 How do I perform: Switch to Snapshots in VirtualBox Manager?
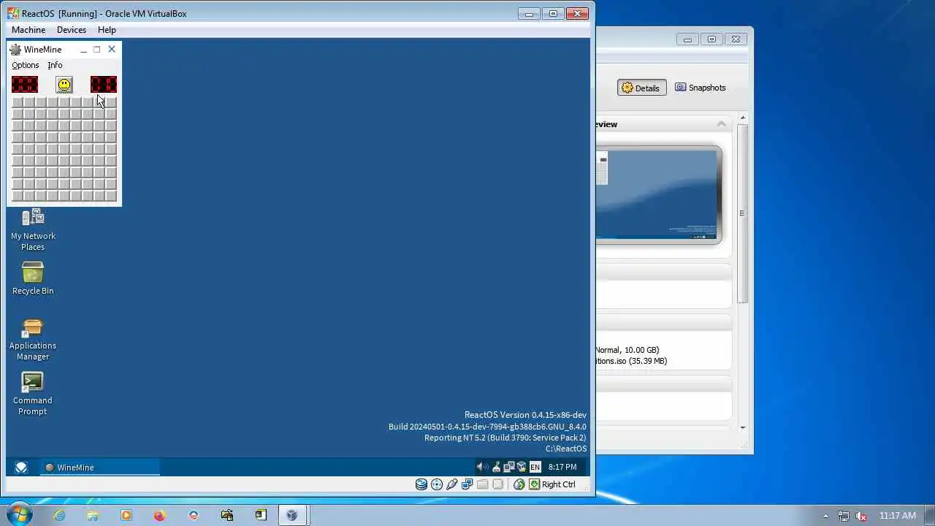coord(700,88)
